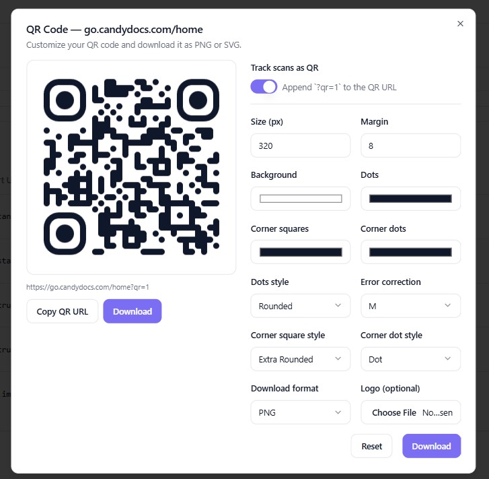The width and height of the screenshot is (489, 479).
Task: Change the Corner squares color swatch
Action: pyautogui.click(x=301, y=252)
